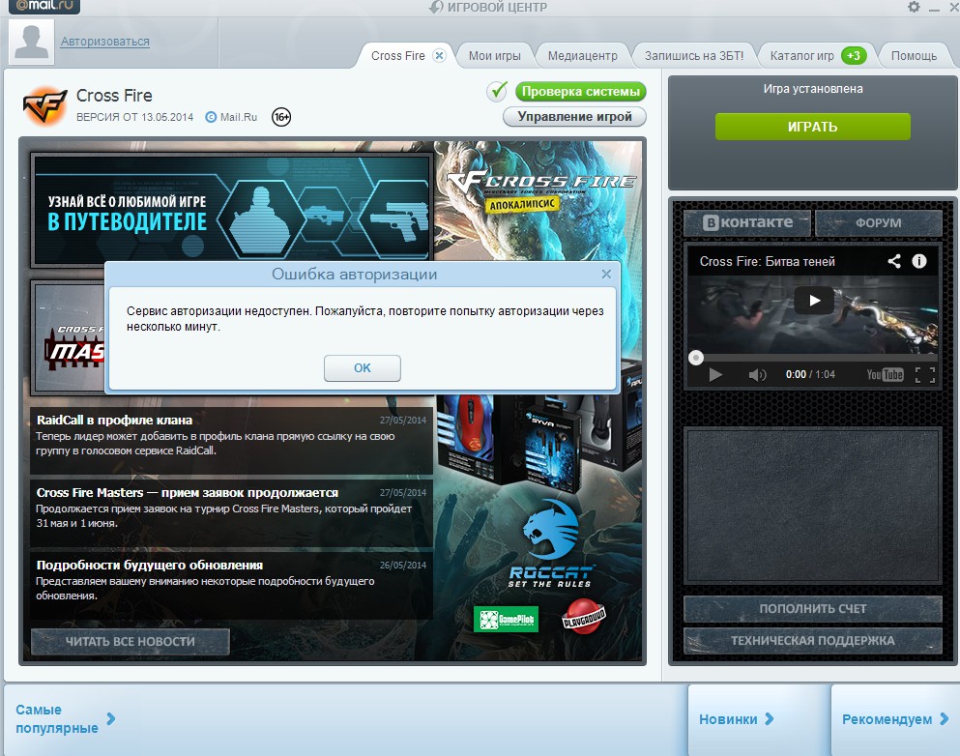Expand the Рекомендуем section
The height and width of the screenshot is (756, 960).
pyautogui.click(x=894, y=719)
